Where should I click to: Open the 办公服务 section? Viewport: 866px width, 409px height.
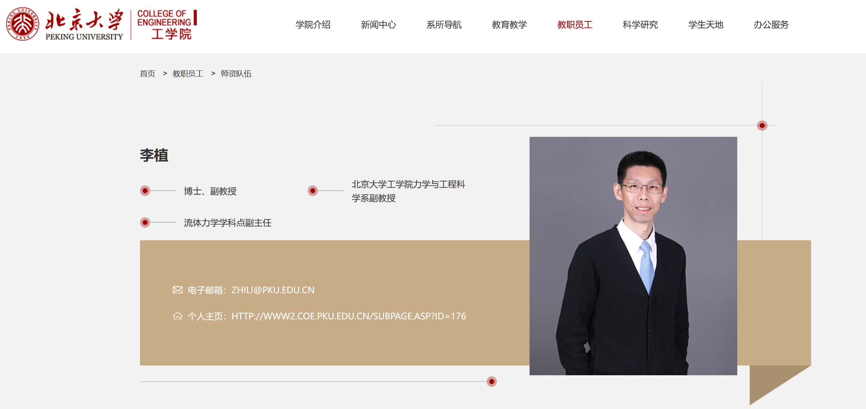[x=770, y=25]
